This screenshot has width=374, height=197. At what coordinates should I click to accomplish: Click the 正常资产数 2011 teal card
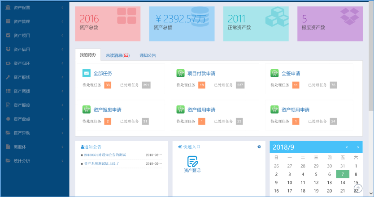[x=256, y=24]
